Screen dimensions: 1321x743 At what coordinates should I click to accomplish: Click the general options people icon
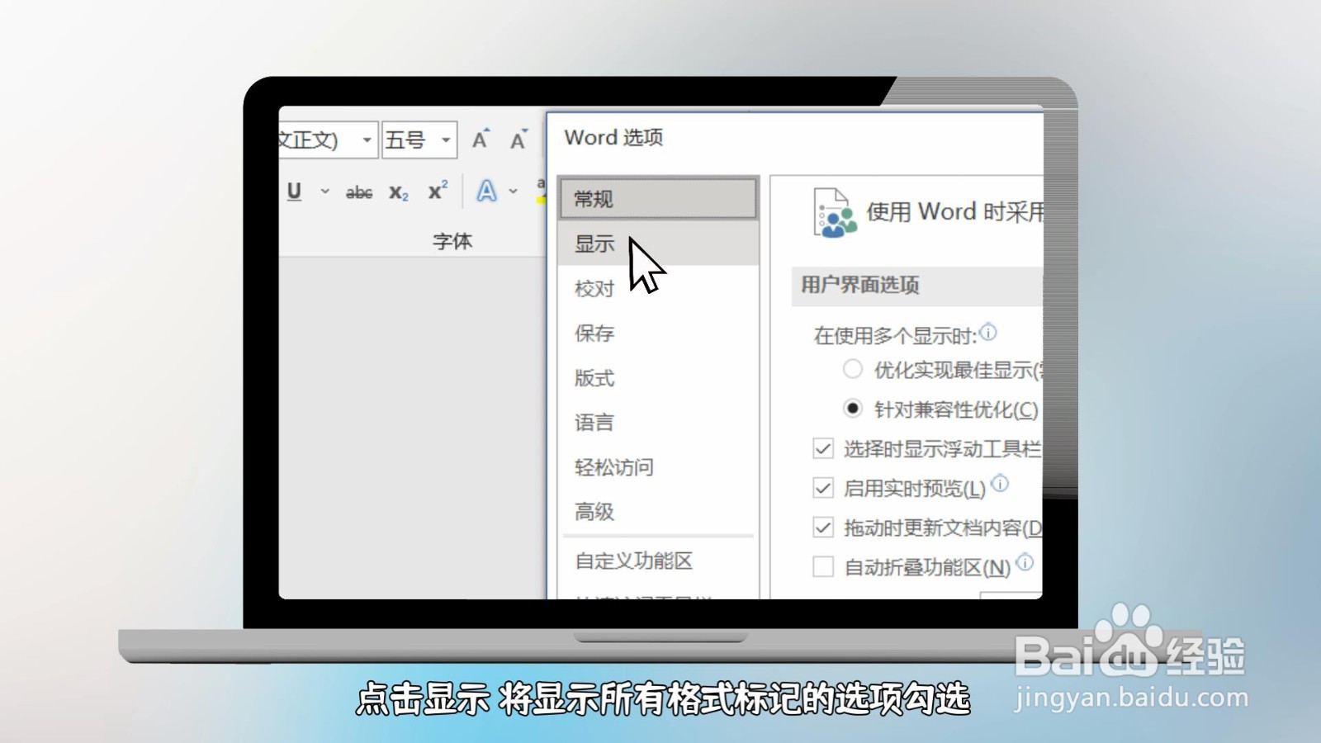[x=834, y=213]
